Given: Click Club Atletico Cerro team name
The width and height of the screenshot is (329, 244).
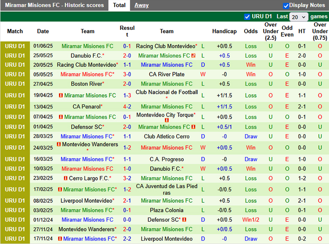Looking at the screenshot, I should [x=167, y=136].
